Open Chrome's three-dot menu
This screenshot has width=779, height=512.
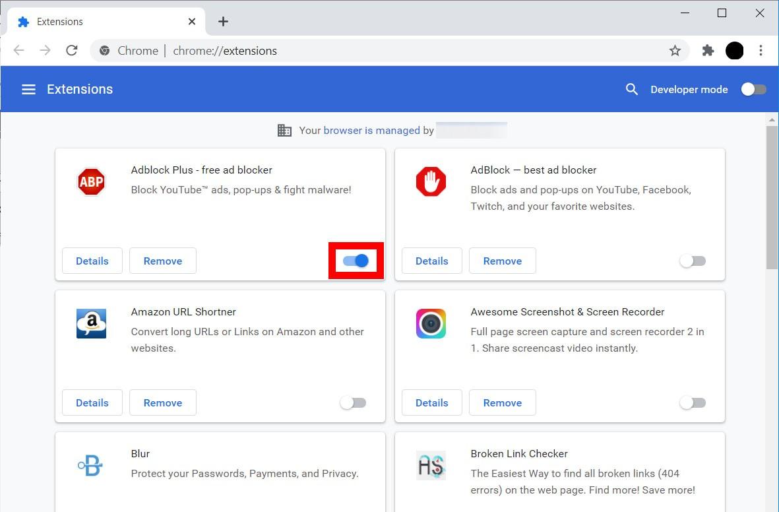761,50
